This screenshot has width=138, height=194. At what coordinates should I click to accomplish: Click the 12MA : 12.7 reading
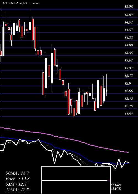pos(17,190)
